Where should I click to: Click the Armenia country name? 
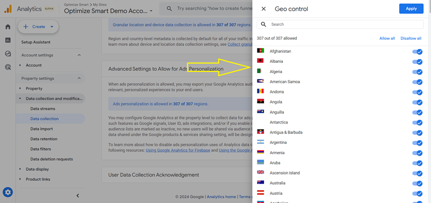coord(277,153)
